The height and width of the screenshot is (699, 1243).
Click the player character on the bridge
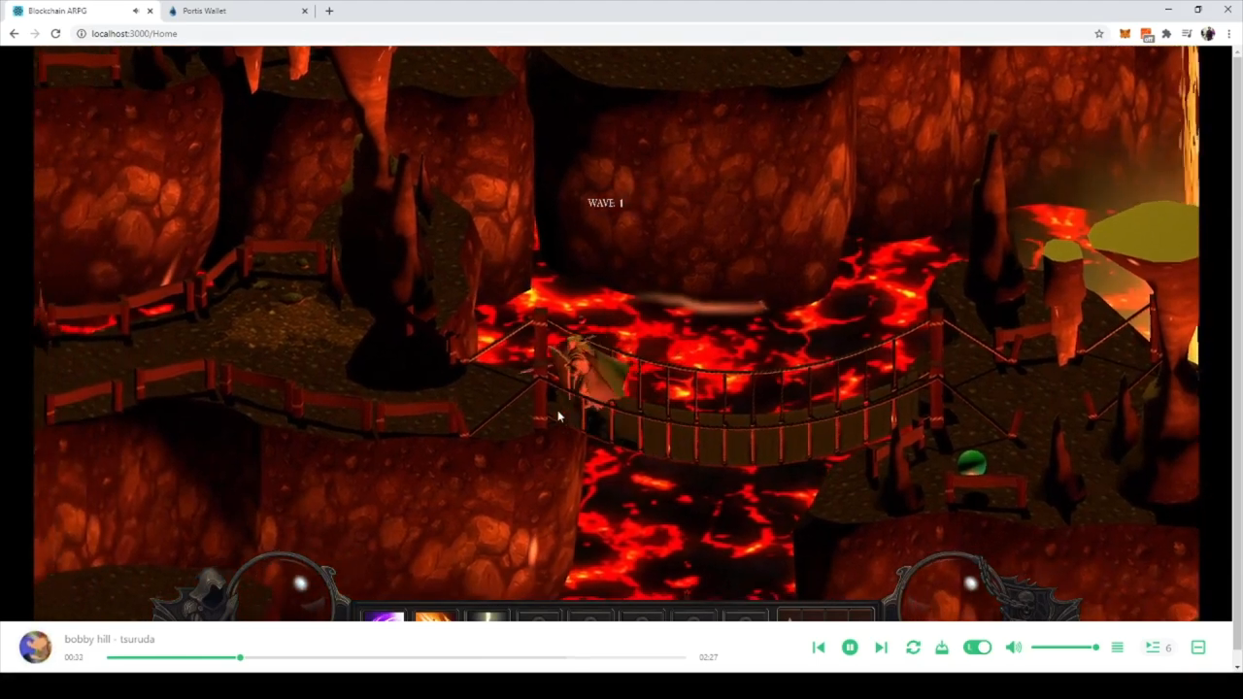point(588,376)
